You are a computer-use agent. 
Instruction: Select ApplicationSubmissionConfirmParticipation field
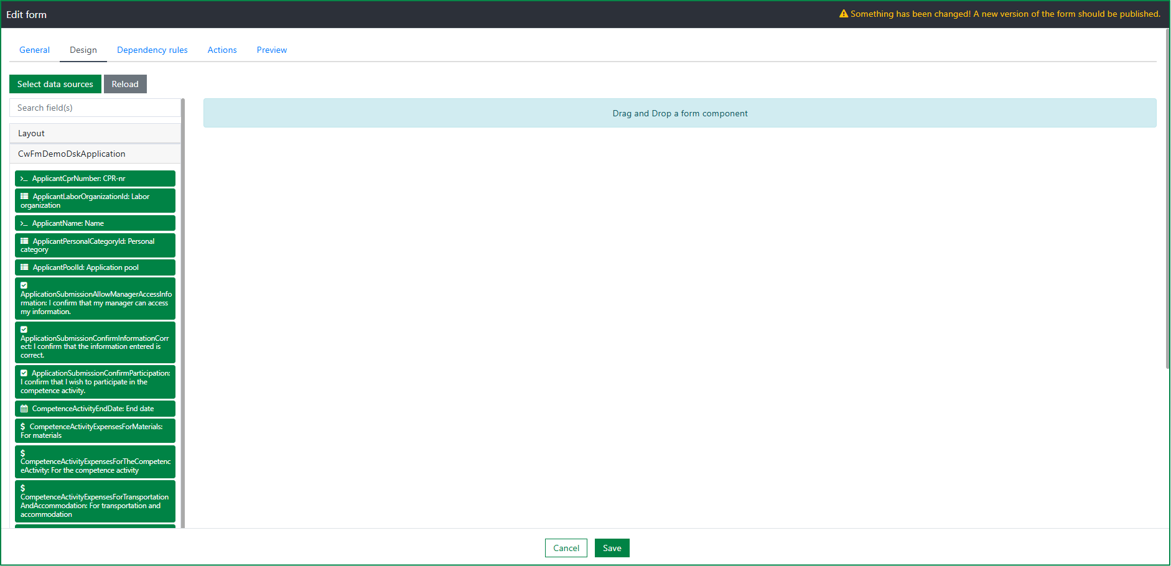tap(95, 382)
